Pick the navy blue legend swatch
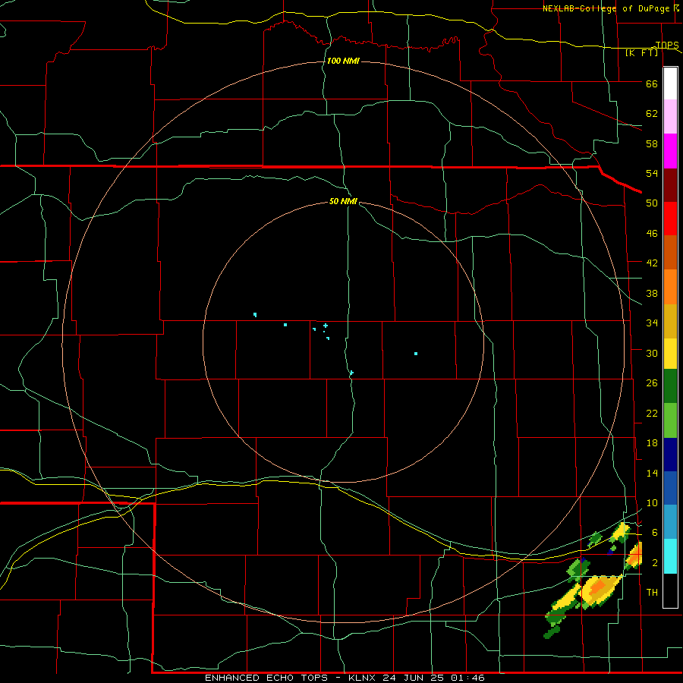This screenshot has height=683, width=683. tap(670, 455)
